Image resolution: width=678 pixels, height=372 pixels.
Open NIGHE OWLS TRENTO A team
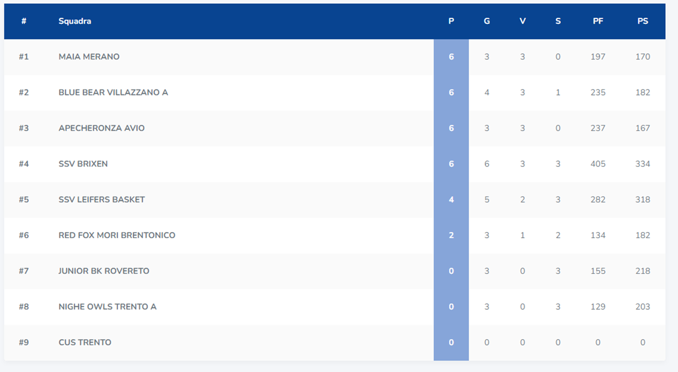[107, 306]
